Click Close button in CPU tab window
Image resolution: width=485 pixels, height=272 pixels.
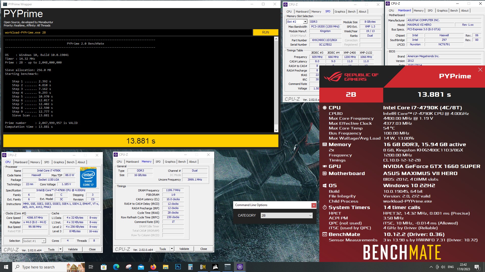(x=92, y=249)
